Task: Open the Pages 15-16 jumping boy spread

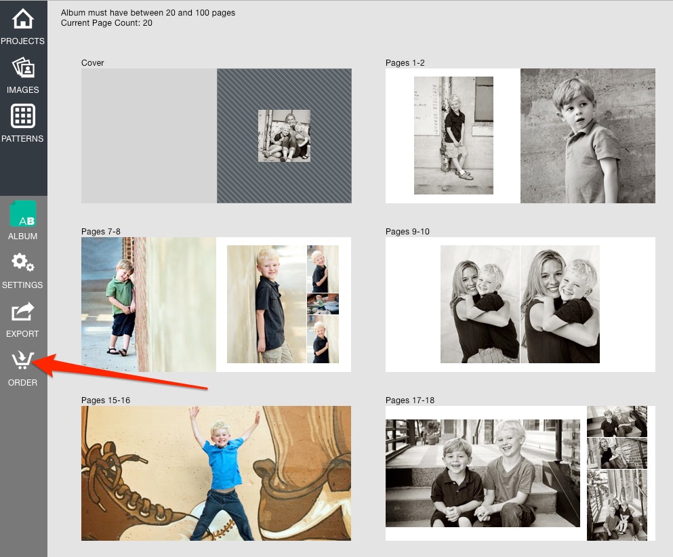Action: (x=216, y=473)
